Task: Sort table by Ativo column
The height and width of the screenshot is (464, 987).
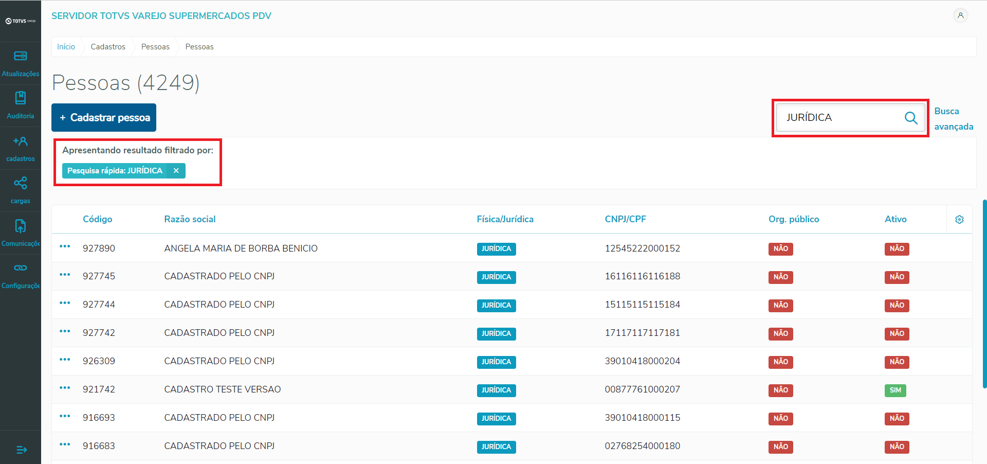Action: (895, 219)
